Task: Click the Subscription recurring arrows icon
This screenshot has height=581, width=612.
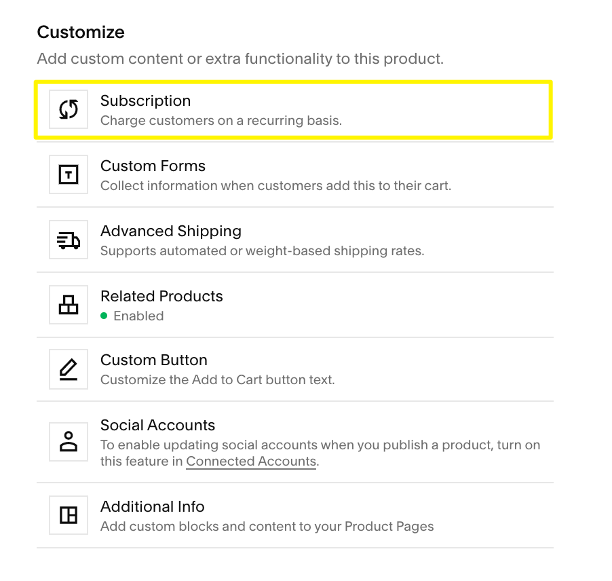Action: point(69,109)
